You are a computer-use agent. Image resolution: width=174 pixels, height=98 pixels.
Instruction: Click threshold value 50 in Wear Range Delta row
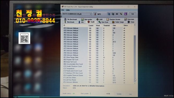pyautogui.click(x=104, y=57)
